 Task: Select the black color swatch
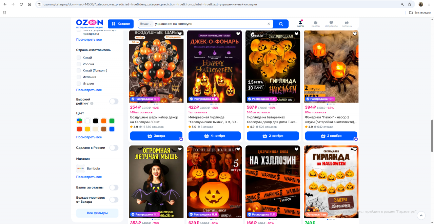pos(96,121)
